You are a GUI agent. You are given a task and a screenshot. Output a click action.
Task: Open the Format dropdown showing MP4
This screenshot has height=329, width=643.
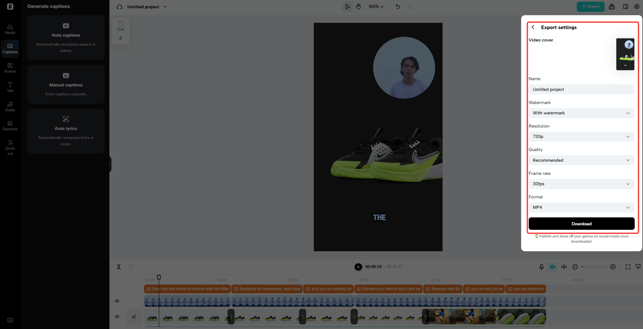(581, 207)
